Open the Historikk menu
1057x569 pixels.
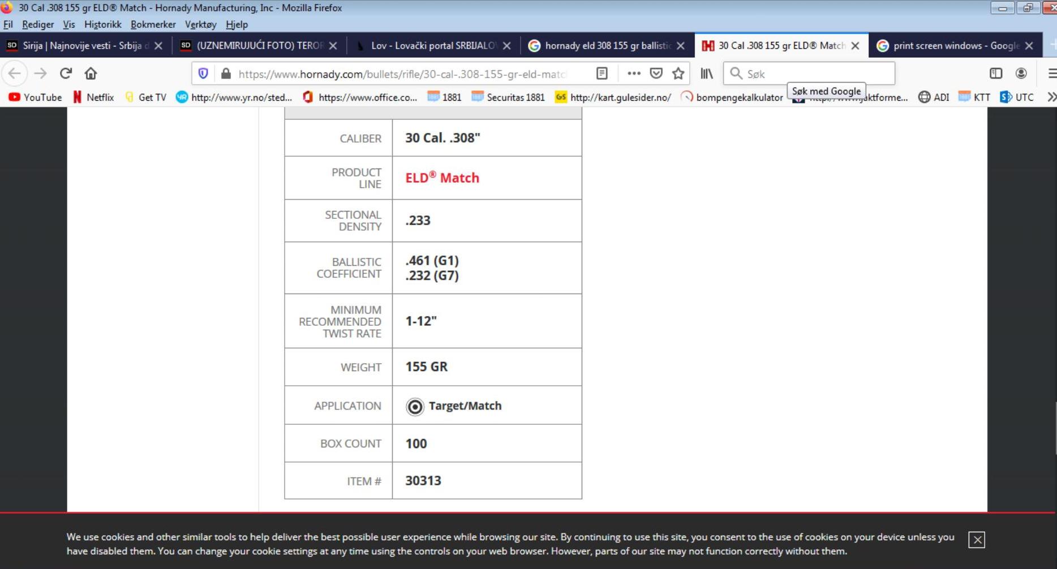(x=102, y=24)
